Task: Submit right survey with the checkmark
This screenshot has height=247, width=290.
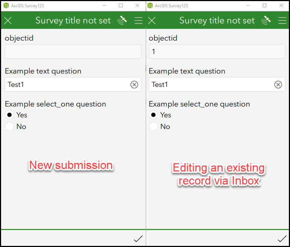Action: pos(282,239)
